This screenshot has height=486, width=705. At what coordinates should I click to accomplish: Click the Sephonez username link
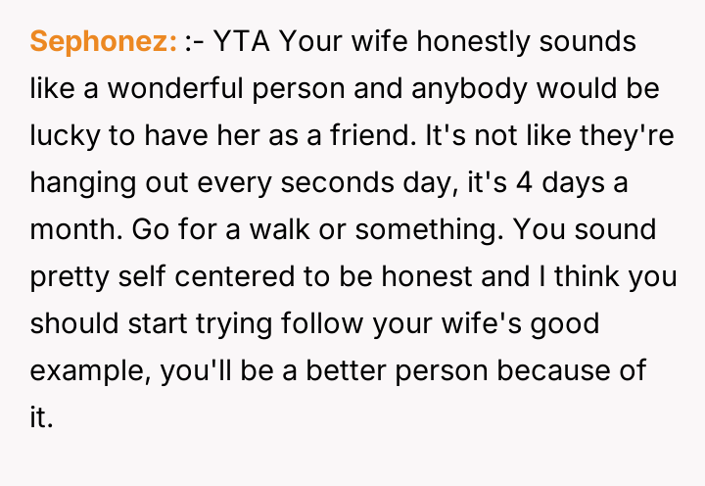point(104,42)
